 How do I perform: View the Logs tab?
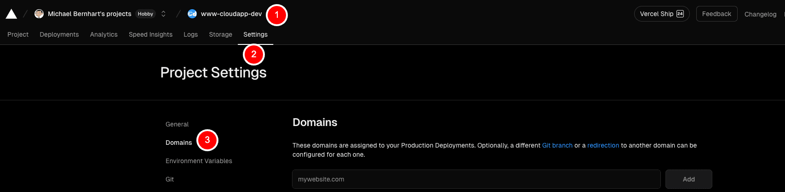point(190,34)
